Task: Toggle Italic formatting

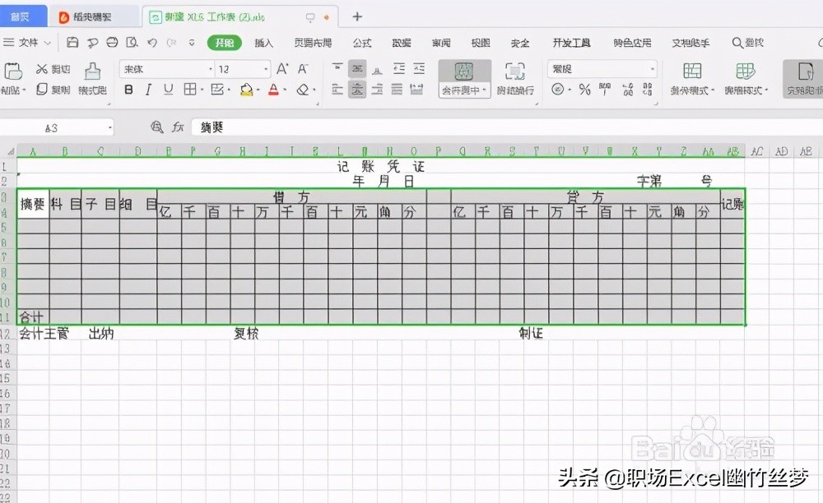Action: click(x=148, y=89)
